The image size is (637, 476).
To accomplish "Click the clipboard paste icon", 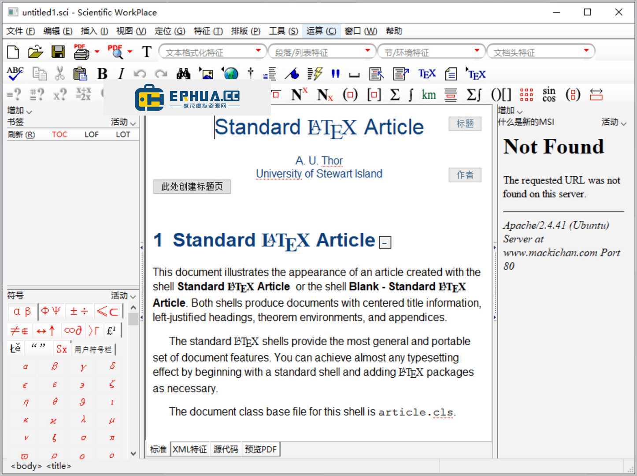I will (80, 74).
